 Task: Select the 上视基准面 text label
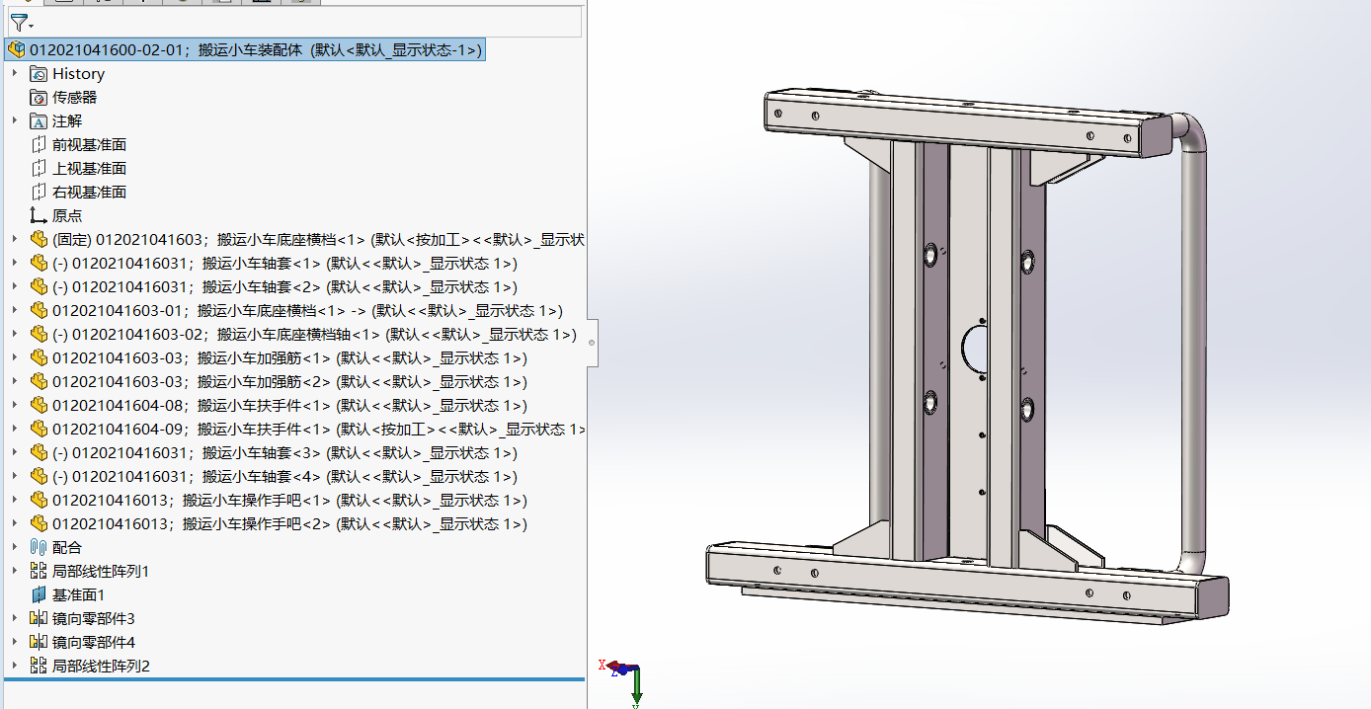coord(90,169)
